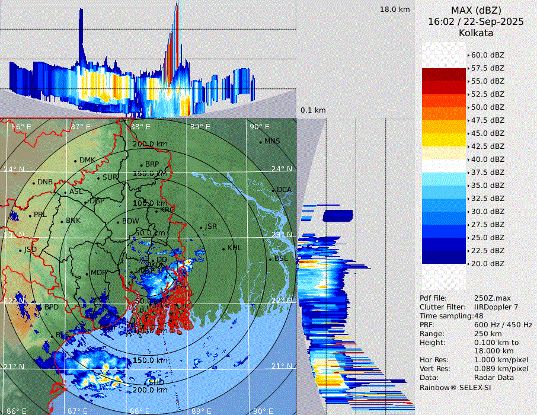Click the BDW station marker
This screenshot has height=415, width=537.
119,222
